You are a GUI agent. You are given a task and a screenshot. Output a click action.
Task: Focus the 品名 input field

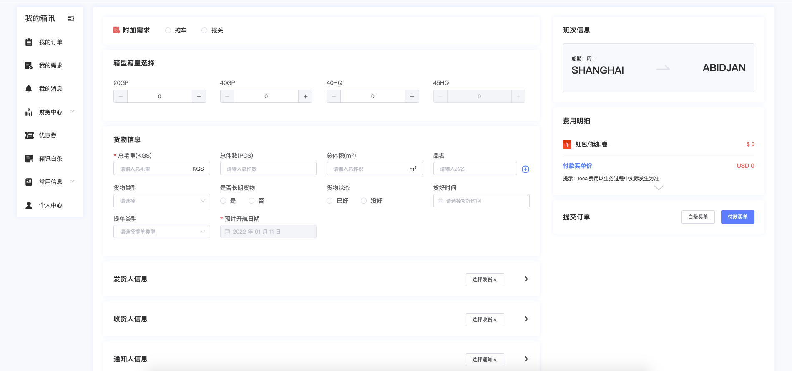(475, 169)
